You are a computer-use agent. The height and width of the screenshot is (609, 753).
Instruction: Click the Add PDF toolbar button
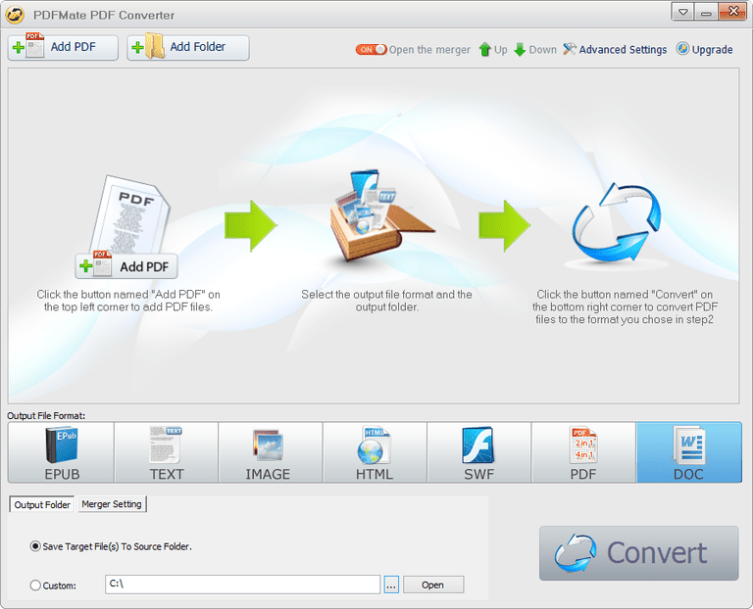tap(63, 47)
